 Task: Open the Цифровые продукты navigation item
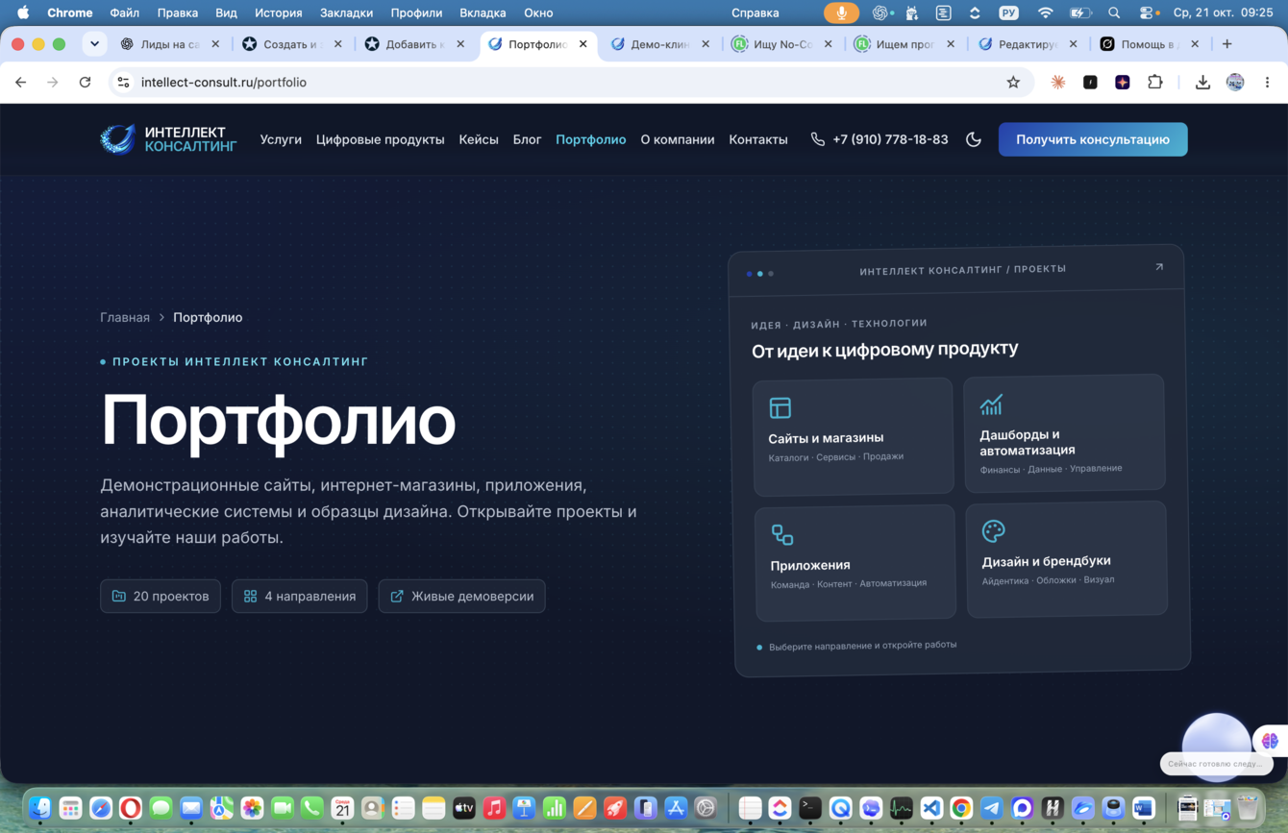(x=381, y=139)
